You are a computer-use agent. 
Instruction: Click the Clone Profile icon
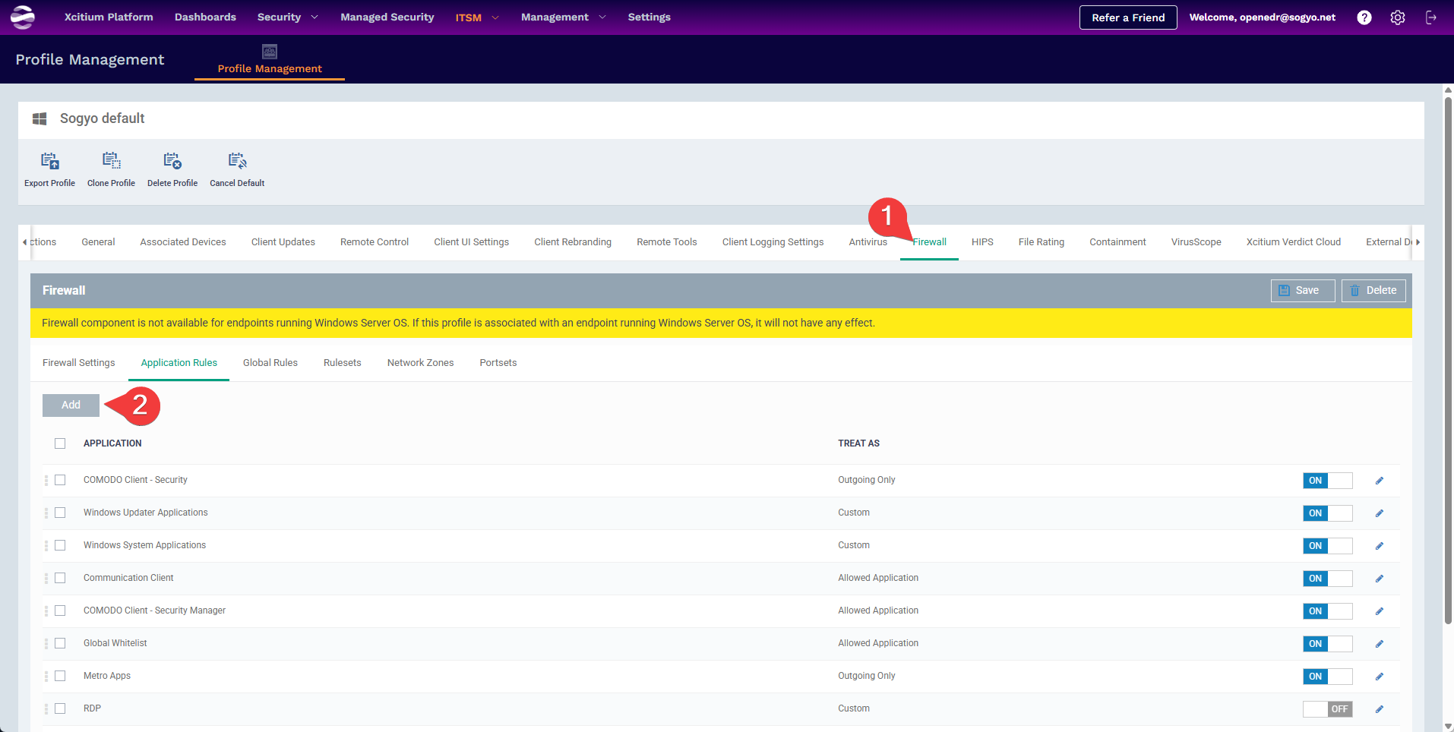[x=112, y=161]
